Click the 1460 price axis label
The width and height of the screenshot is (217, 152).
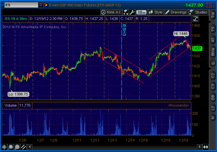196,25
